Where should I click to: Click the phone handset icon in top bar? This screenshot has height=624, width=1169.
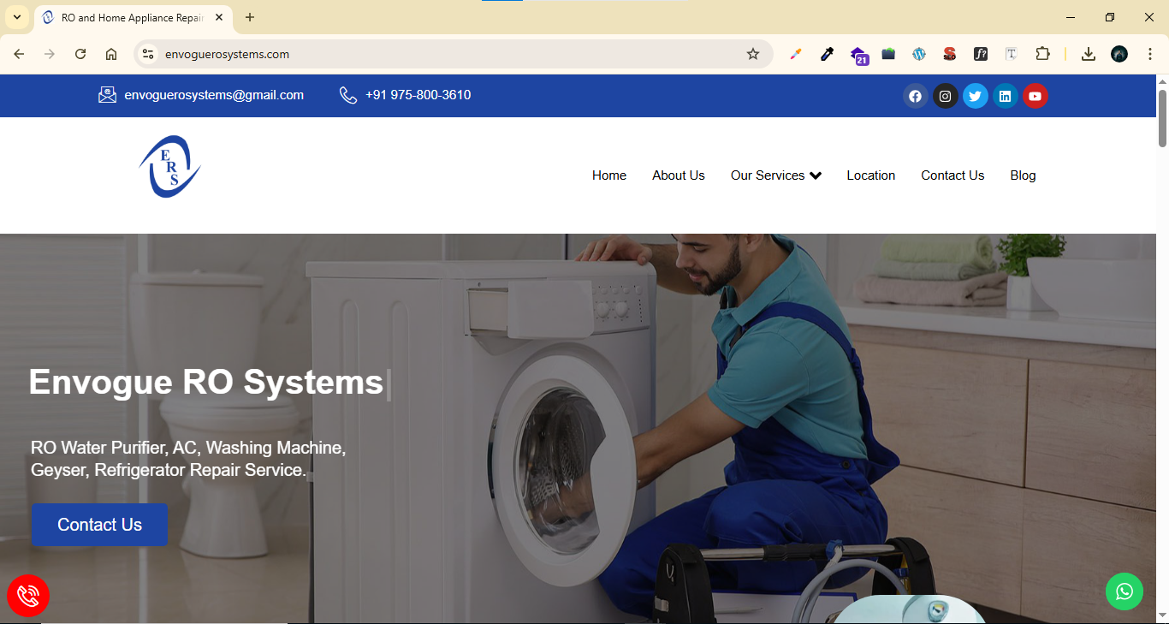coord(348,95)
